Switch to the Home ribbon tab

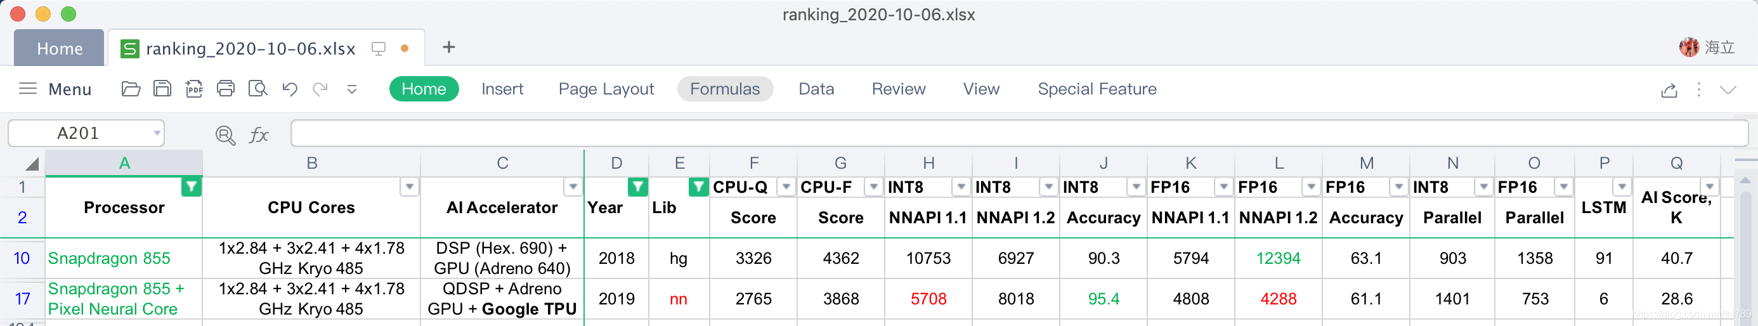424,89
